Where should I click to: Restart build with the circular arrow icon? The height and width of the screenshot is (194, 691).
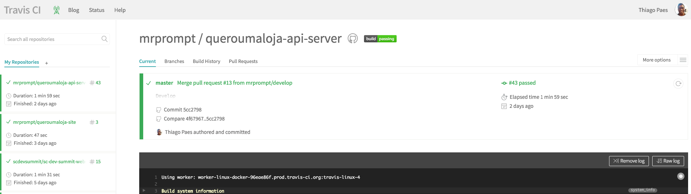coord(678,83)
